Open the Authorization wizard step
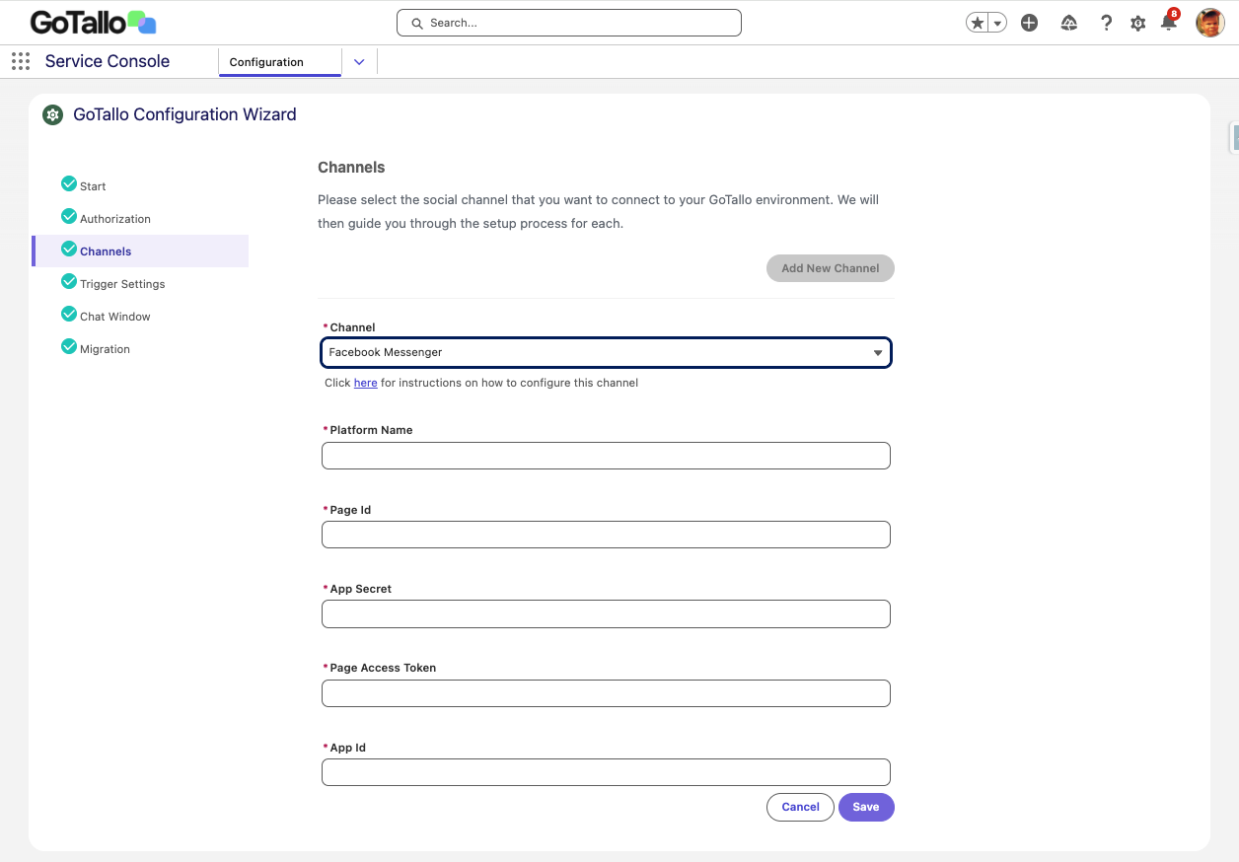Image resolution: width=1239 pixels, height=862 pixels. click(114, 219)
